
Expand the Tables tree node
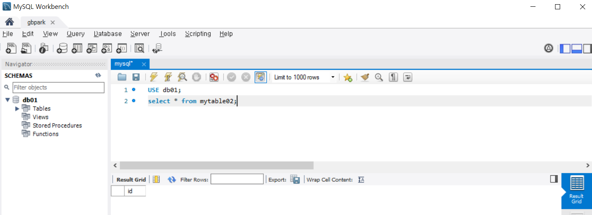pos(17,108)
